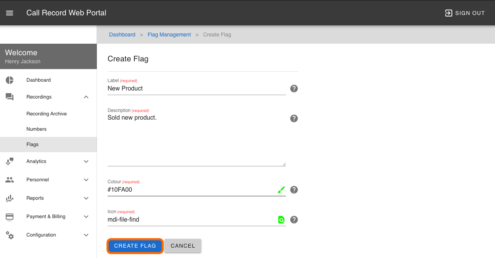Expand the Payment & Billing section
This screenshot has width=495, height=258.
tap(86, 217)
